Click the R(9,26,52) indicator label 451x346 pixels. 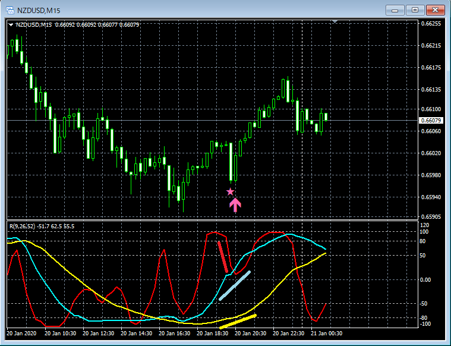click(x=42, y=227)
